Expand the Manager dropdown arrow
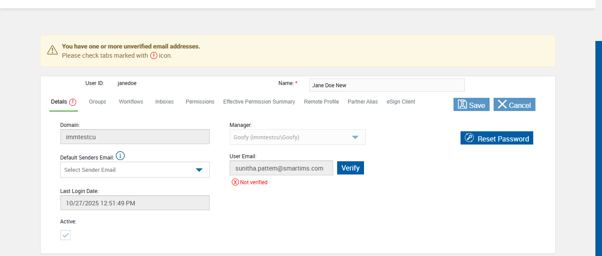The image size is (602, 256). coord(355,137)
